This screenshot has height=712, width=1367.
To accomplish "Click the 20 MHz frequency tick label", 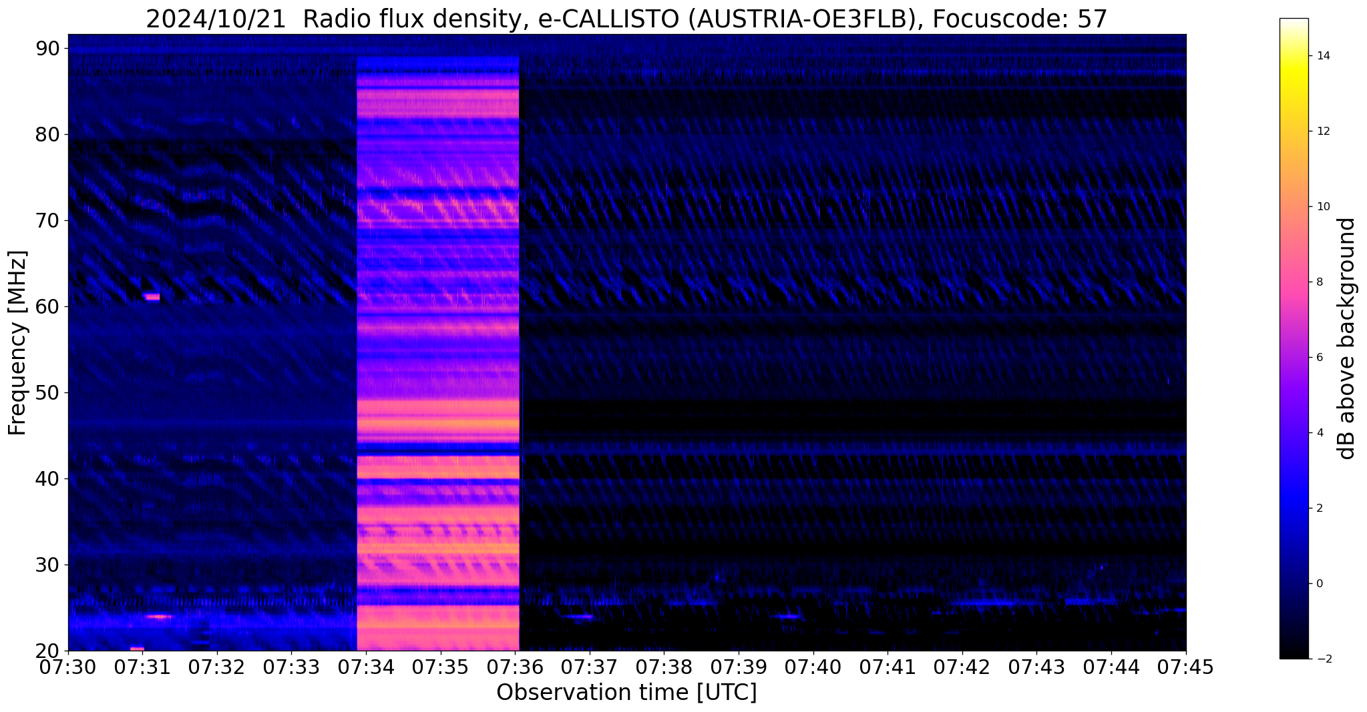I will click(49, 651).
